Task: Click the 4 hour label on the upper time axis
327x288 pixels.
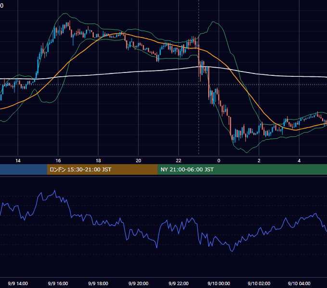Action: point(299,161)
